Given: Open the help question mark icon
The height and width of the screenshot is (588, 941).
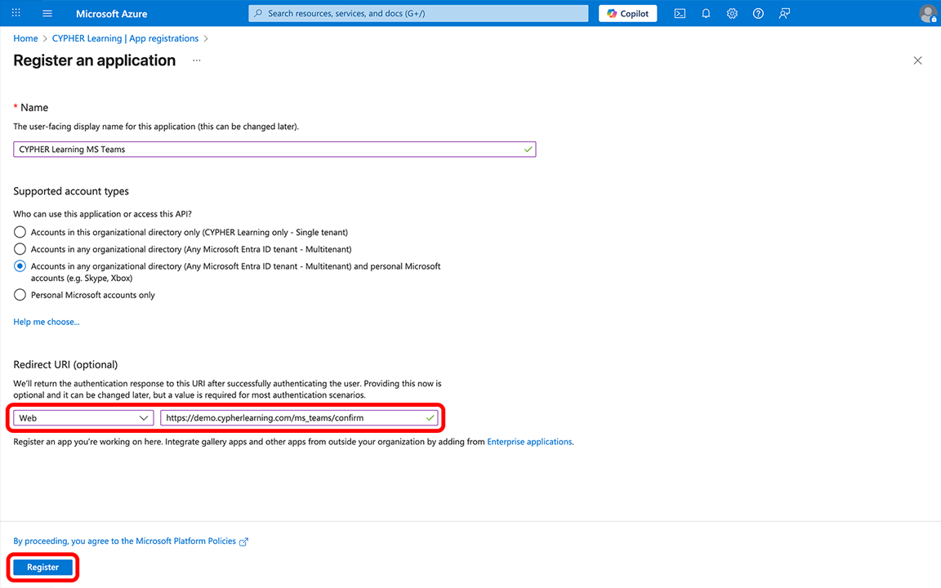Looking at the screenshot, I should click(759, 13).
